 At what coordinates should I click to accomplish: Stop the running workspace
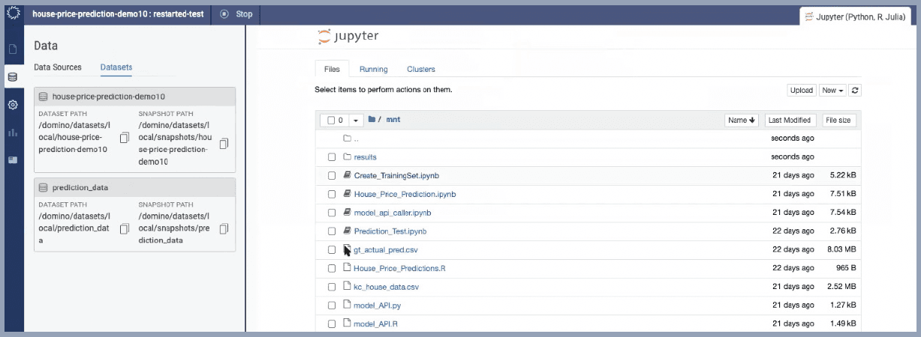(236, 14)
